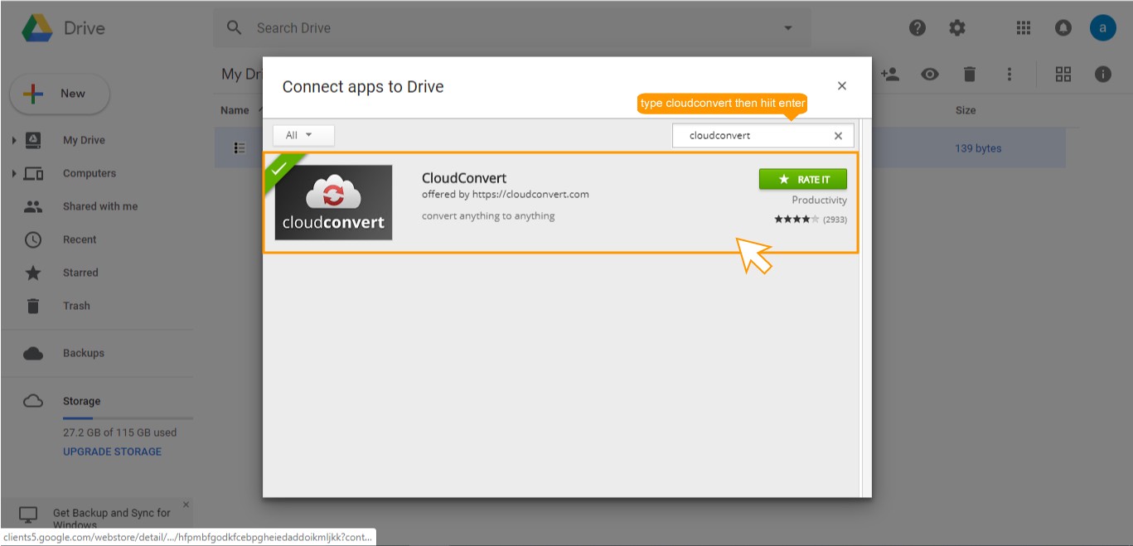Image resolution: width=1133 pixels, height=546 pixels.
Task: Click the 139 bytes file size
Action: tap(978, 148)
